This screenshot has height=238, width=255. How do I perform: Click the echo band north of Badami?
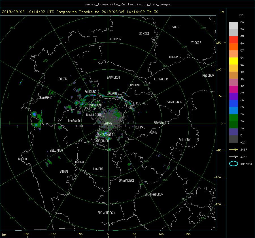(112, 97)
